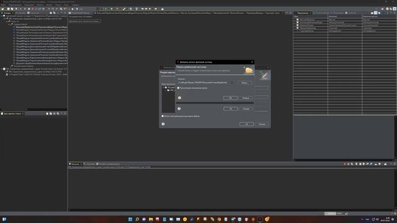Click Cancel in the rearmost dialog's footer
The height and width of the screenshot is (223, 397).
pos(262,124)
